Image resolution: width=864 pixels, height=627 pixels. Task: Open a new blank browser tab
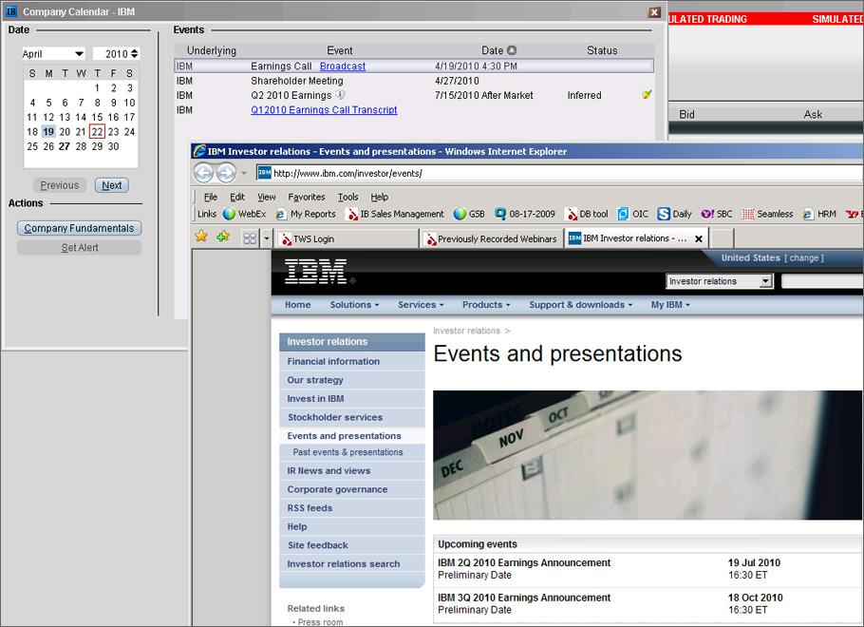[722, 238]
